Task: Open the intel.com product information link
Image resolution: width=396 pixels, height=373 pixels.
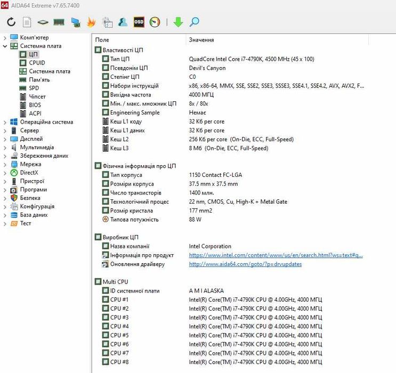Action: 276,255
